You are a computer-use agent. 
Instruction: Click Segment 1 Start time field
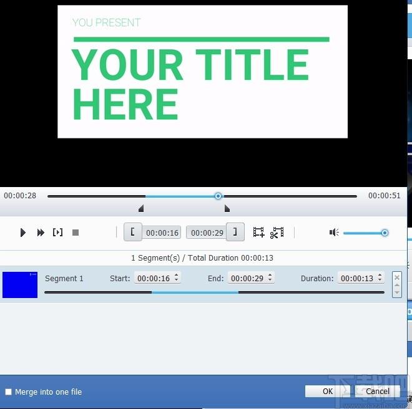point(154,278)
